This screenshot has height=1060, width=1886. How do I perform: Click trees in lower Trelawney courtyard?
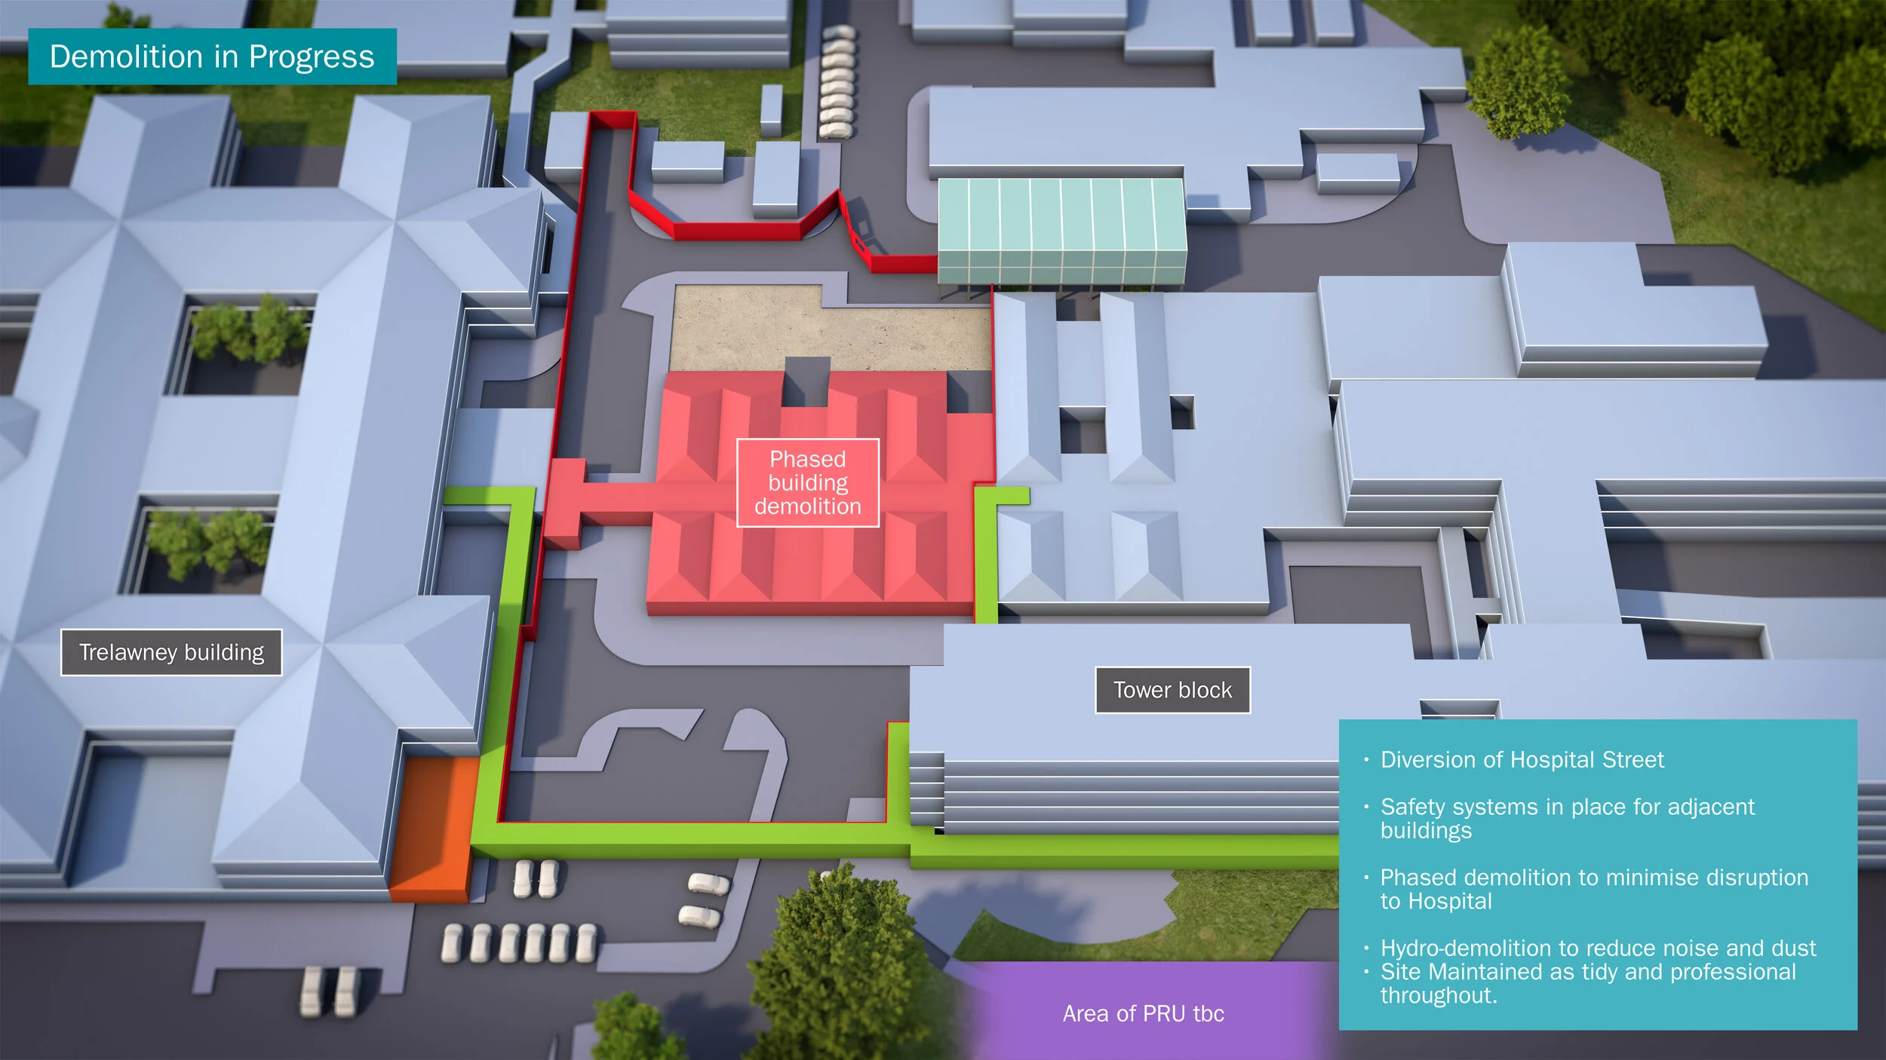click(207, 541)
